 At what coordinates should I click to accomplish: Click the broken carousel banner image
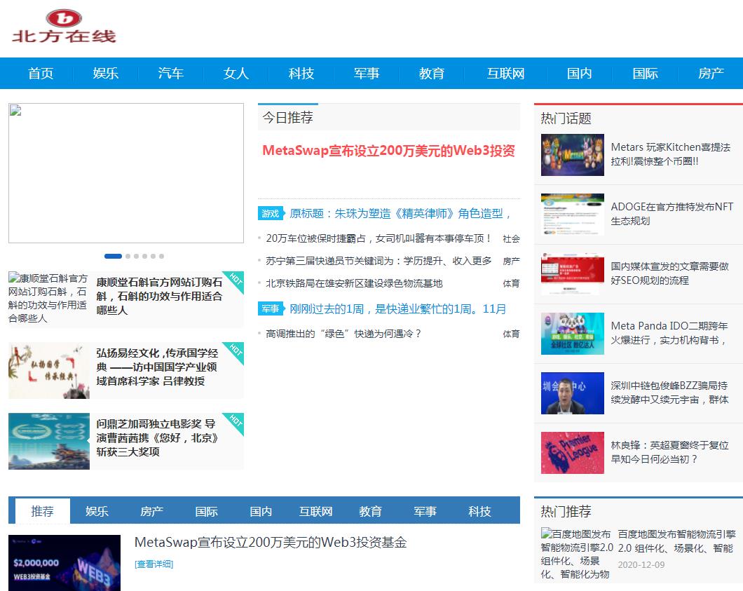(126, 173)
